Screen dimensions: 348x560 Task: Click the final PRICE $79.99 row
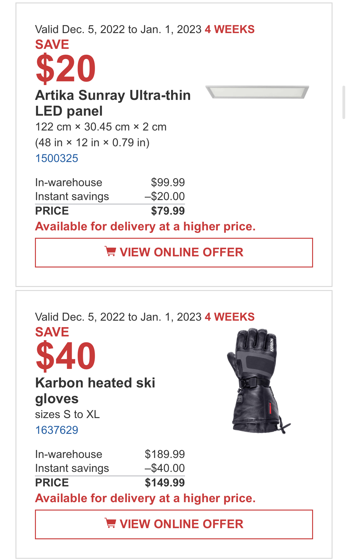110,211
